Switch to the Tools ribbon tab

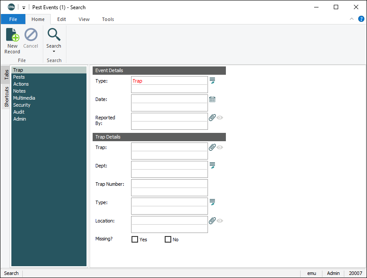coord(108,19)
